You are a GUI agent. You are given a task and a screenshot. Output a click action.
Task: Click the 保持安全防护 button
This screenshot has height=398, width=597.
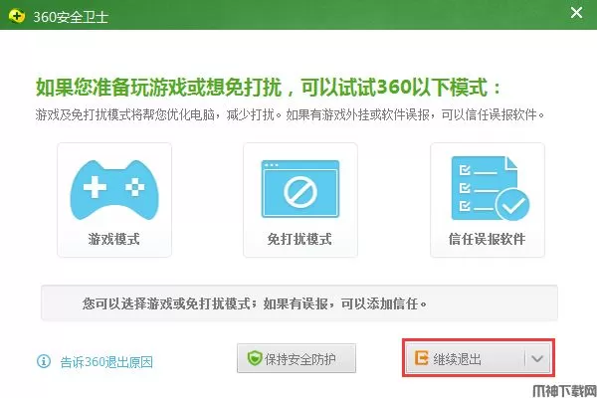297,358
